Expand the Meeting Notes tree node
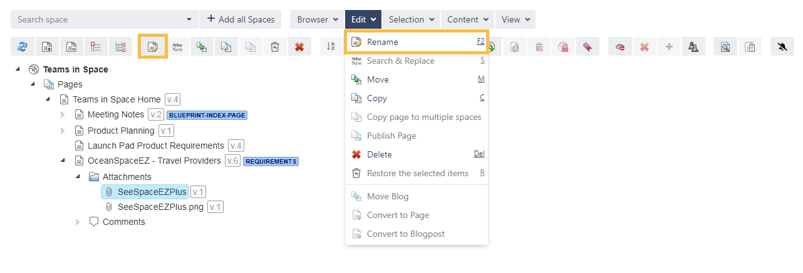Image resolution: width=803 pixels, height=273 pixels. coord(63,115)
